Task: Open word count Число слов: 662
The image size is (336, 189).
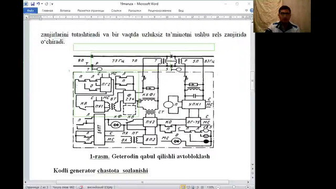Action: 64,187
